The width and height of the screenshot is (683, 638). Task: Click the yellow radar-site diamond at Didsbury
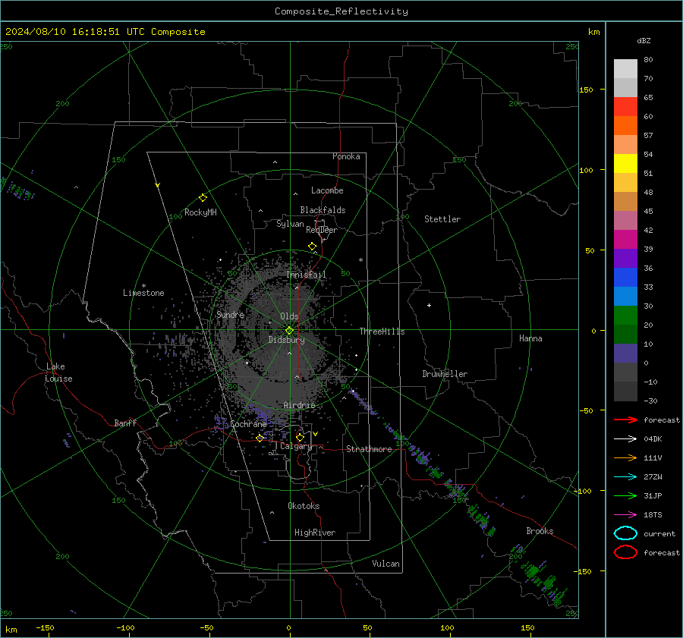289,331
